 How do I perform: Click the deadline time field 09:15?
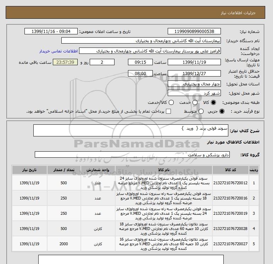click(x=140, y=62)
